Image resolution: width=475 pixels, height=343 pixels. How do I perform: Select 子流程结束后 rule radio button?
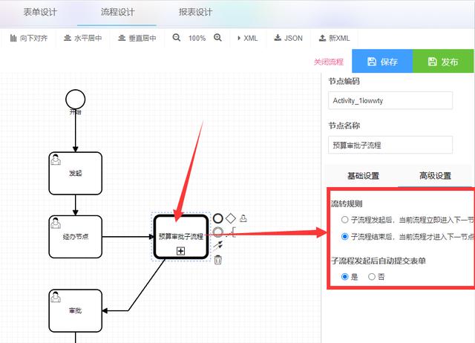(344, 236)
